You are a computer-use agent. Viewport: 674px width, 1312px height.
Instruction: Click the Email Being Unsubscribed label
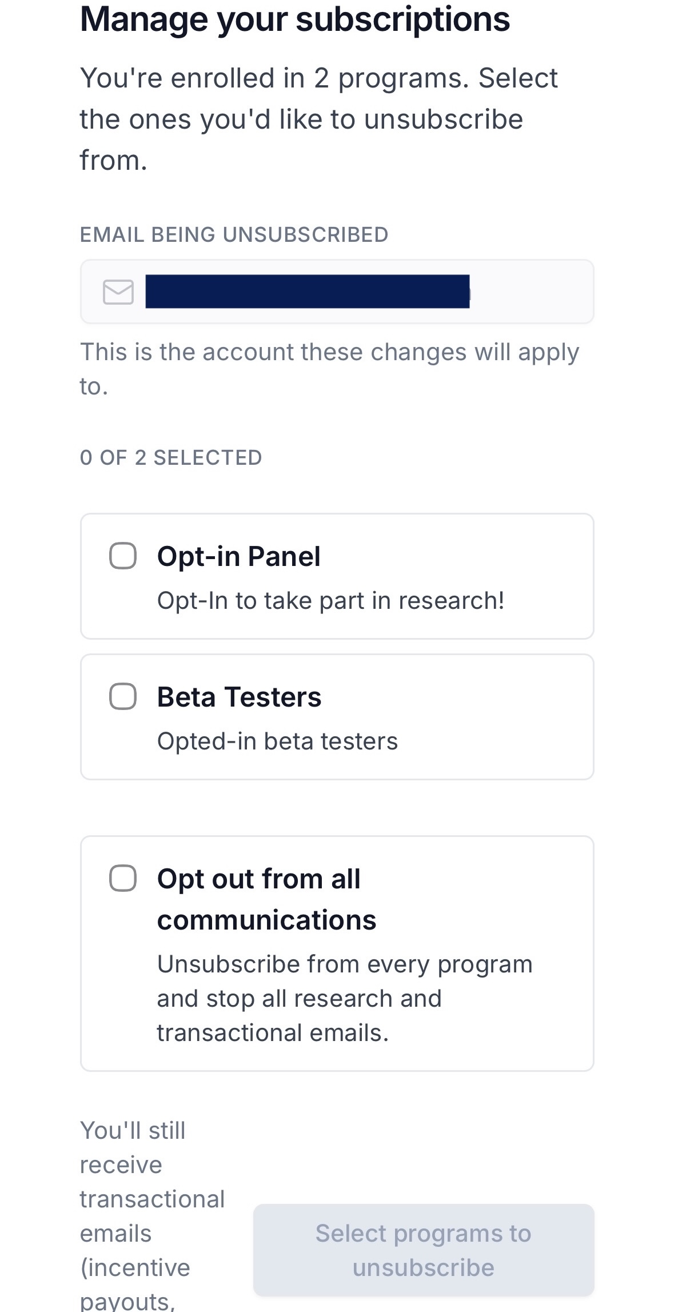(x=234, y=234)
